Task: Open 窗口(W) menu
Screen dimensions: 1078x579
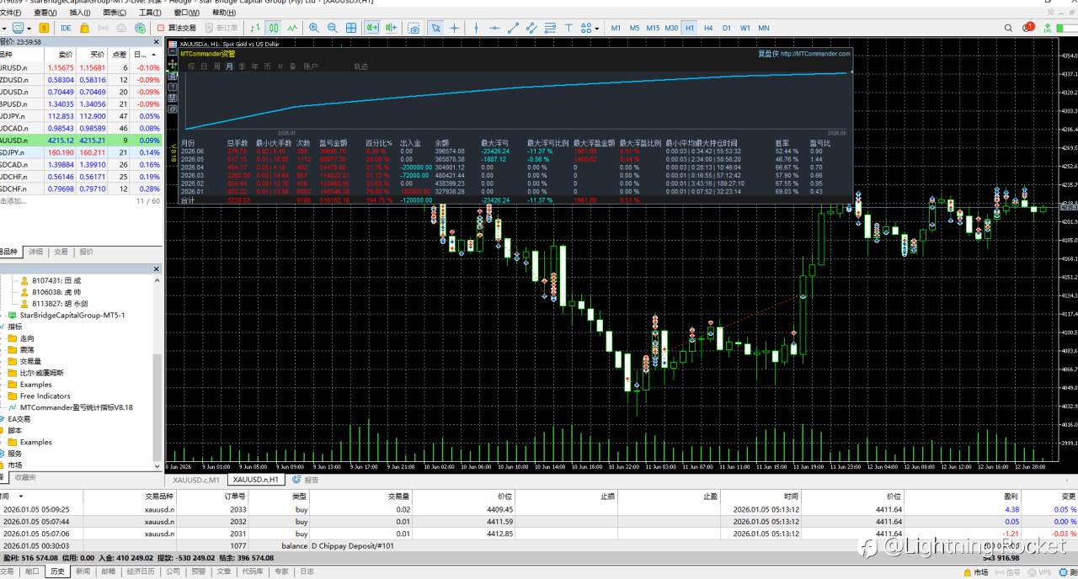Action: pos(187,13)
